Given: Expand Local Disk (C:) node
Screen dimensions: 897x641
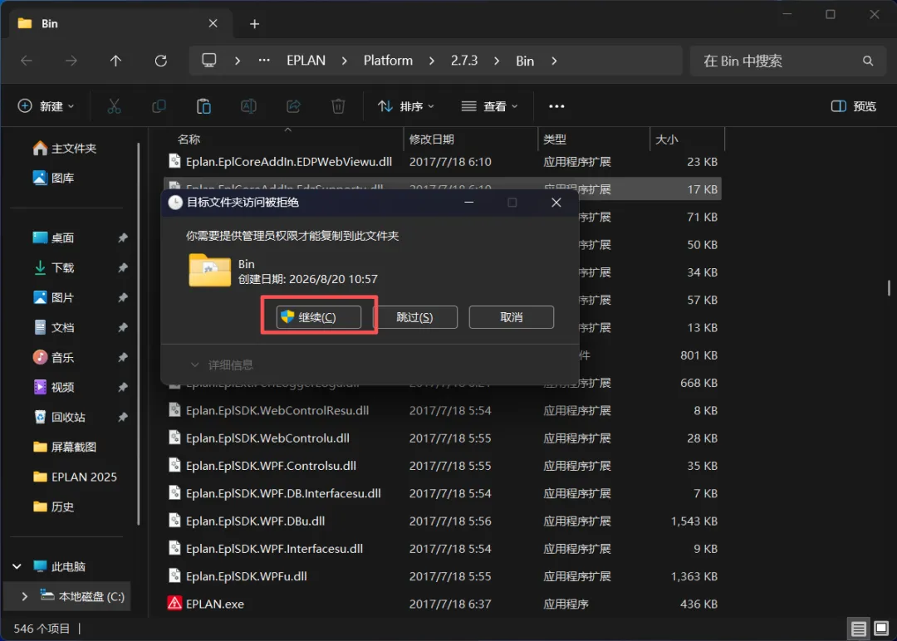Looking at the screenshot, I should pos(24,596).
